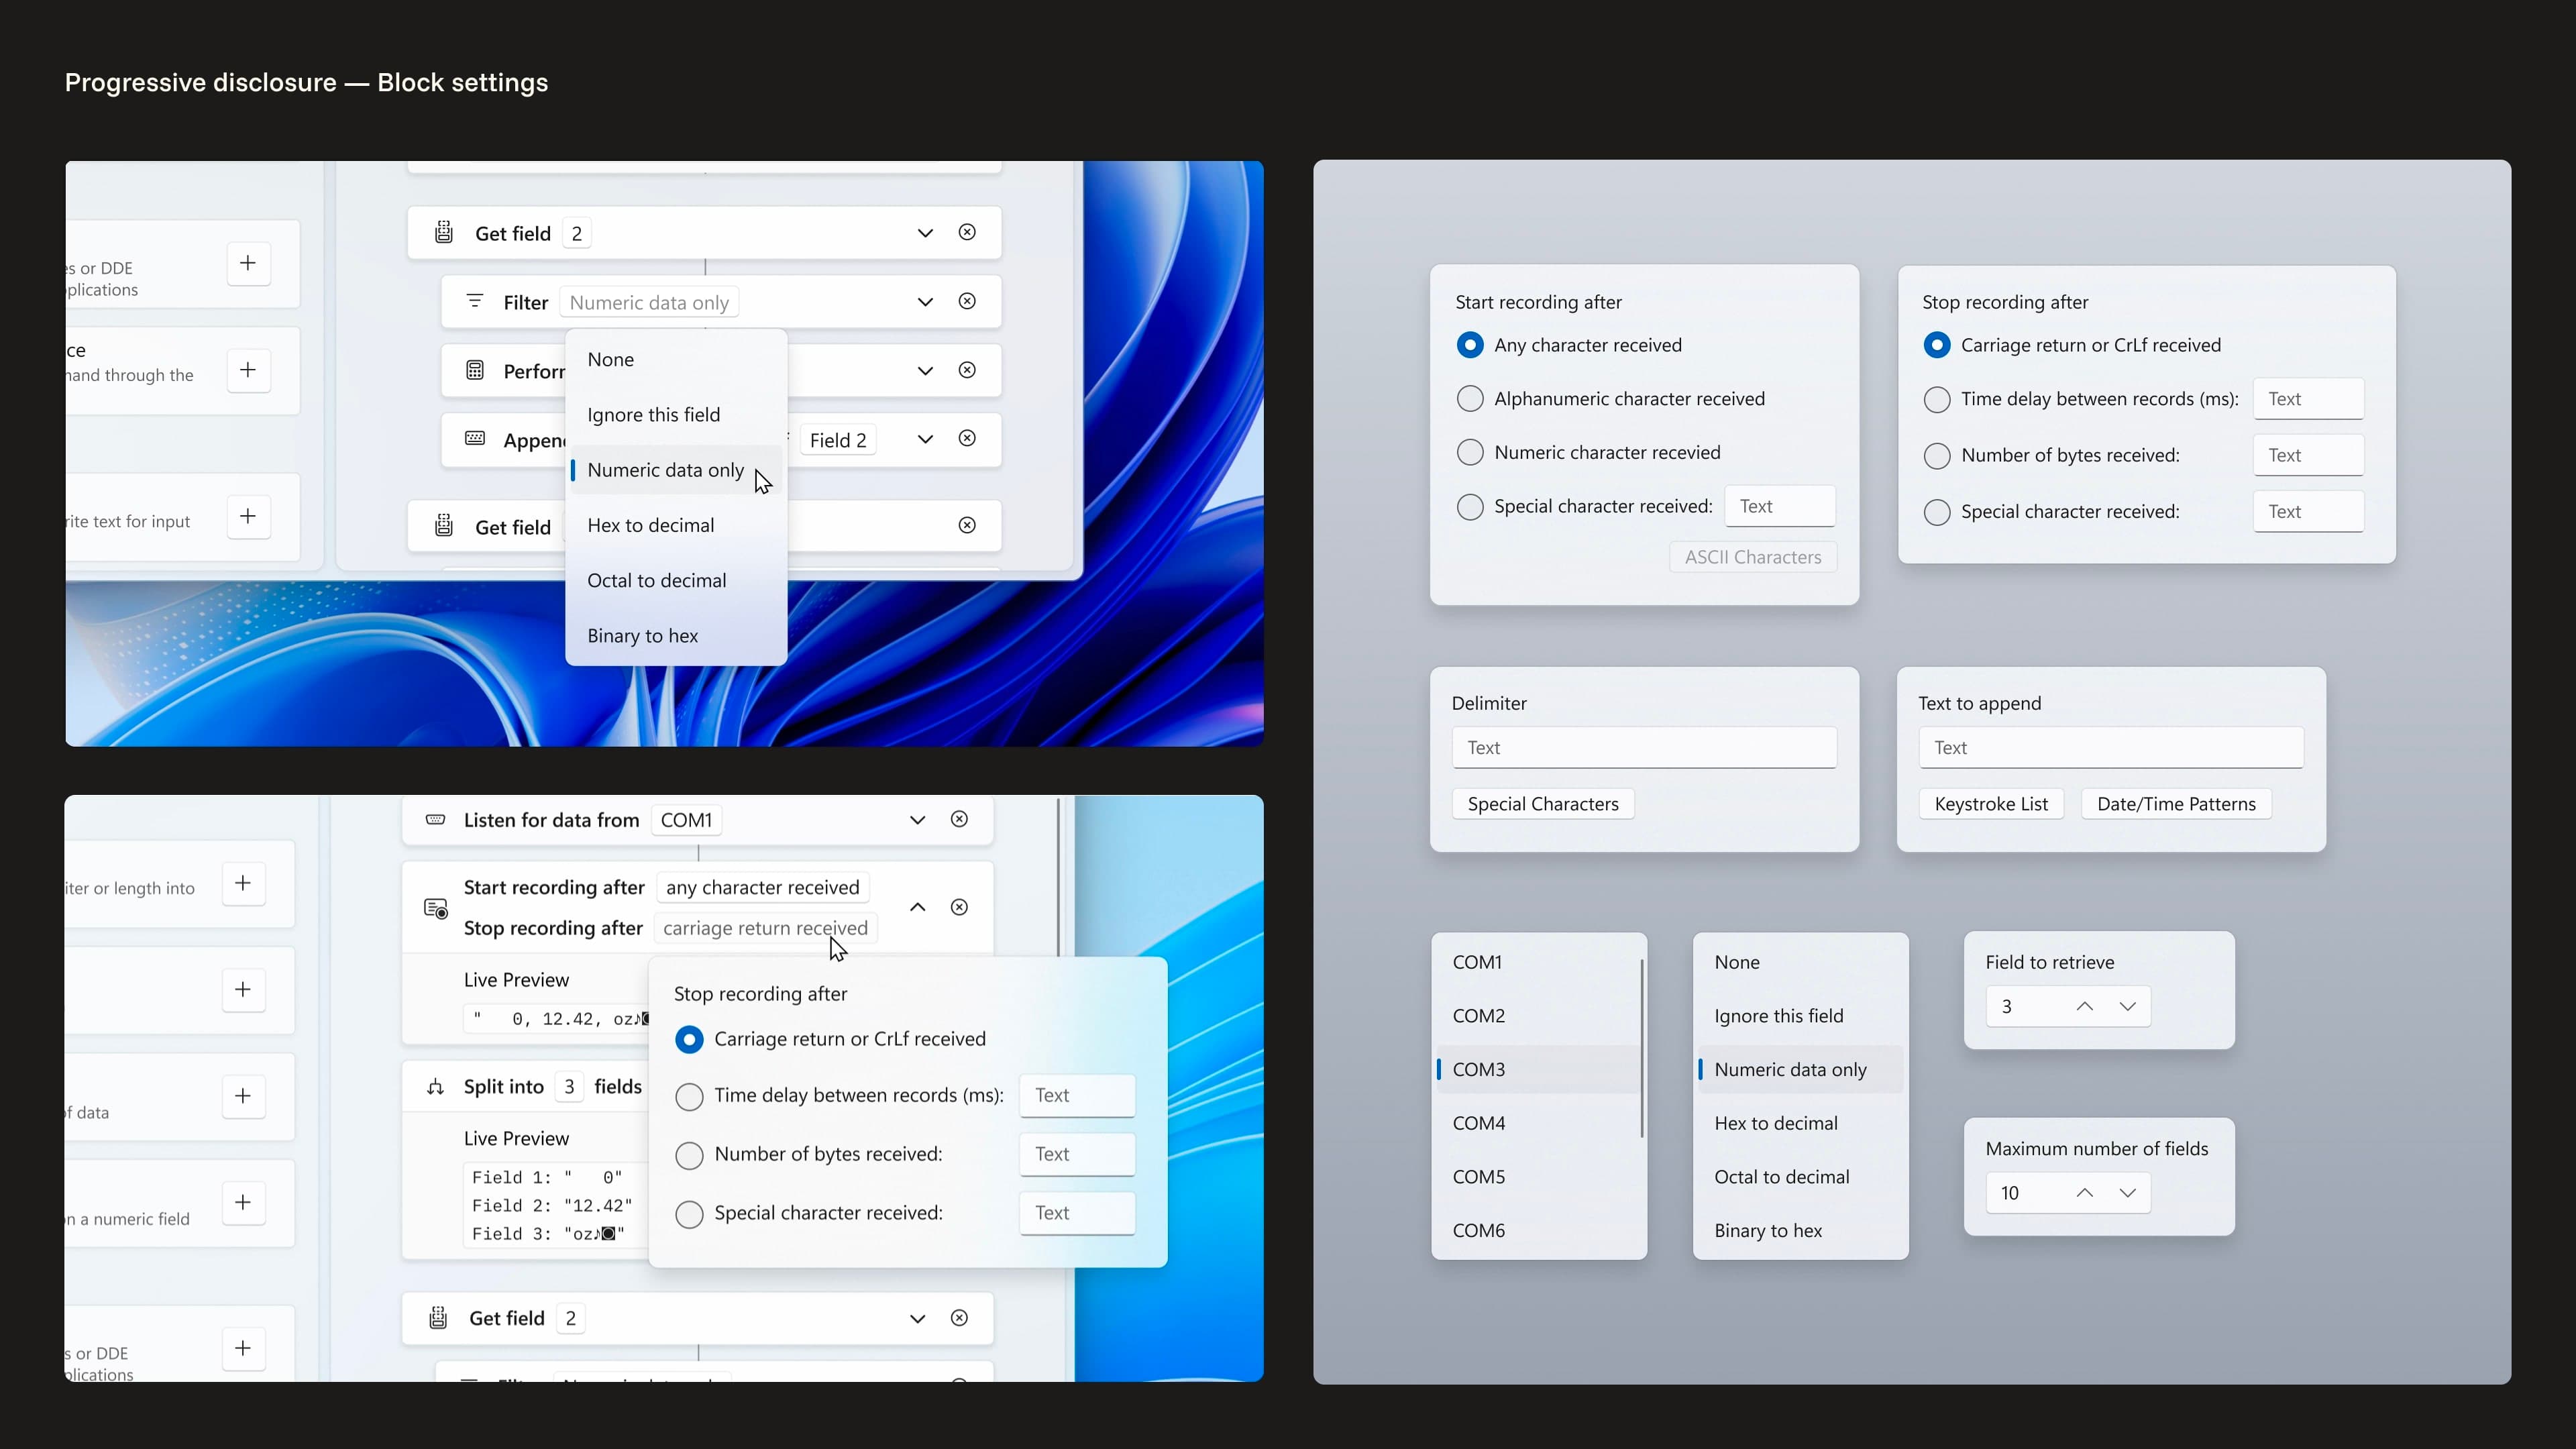Click the Special Characters button

click(x=1543, y=804)
